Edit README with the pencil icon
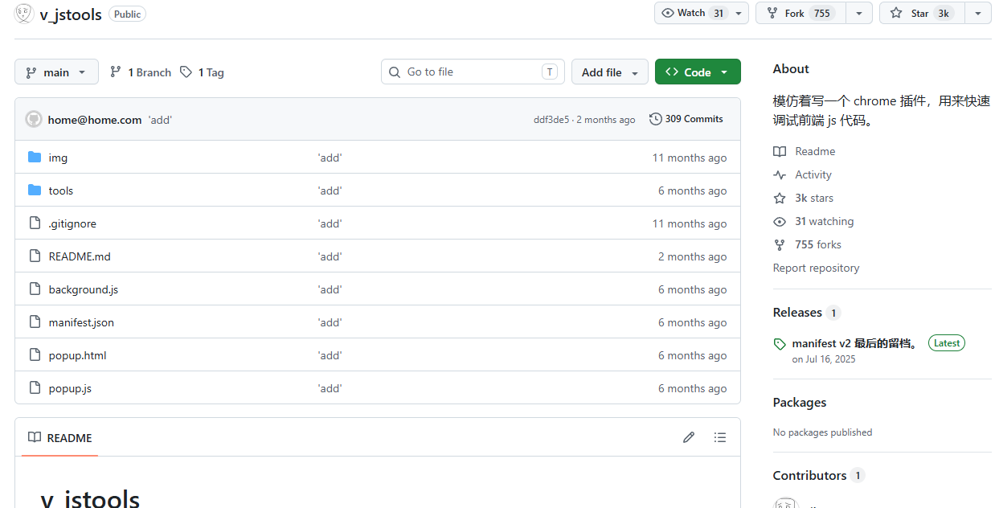 689,437
